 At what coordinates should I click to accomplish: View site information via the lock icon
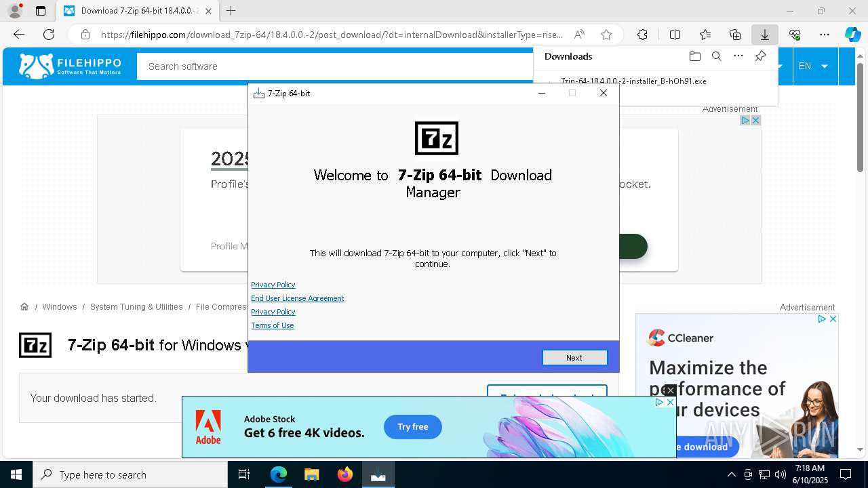[85, 35]
